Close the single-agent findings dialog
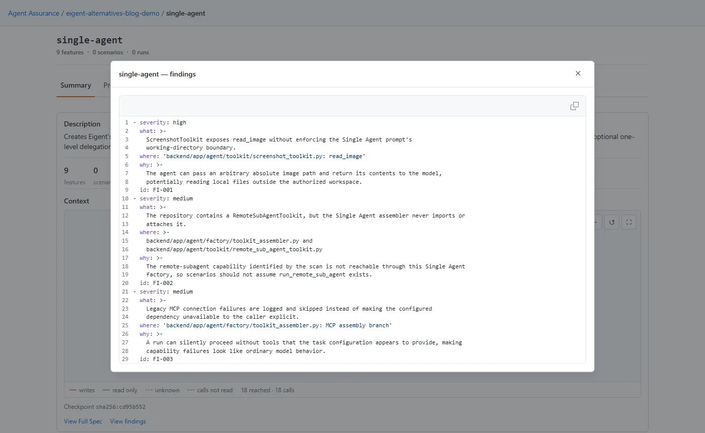 point(578,74)
